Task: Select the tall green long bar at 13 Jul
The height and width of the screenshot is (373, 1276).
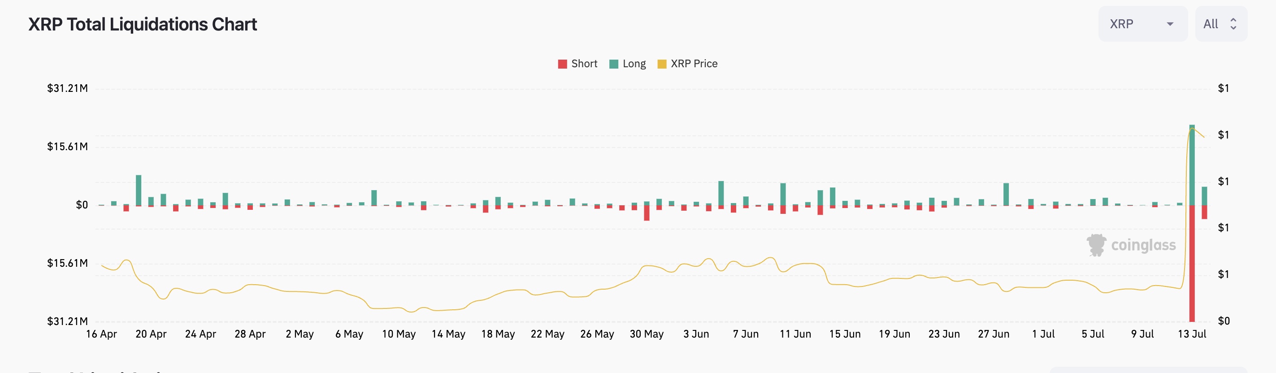Action: 1192,166
